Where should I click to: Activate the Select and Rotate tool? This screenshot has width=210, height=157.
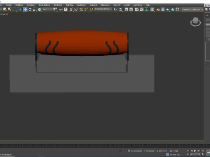click(x=30, y=10)
